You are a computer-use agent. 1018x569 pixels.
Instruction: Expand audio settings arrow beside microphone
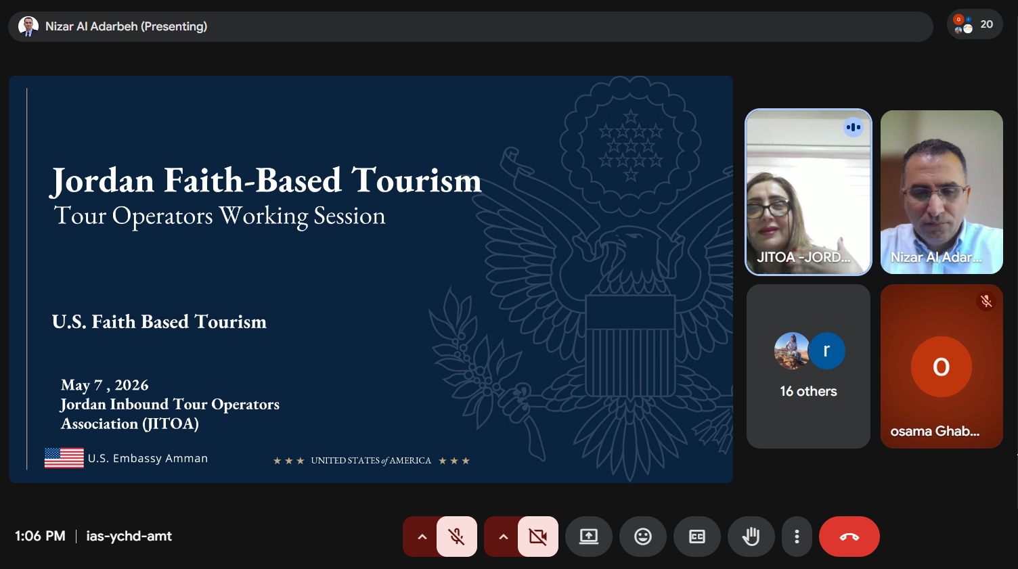tap(422, 537)
